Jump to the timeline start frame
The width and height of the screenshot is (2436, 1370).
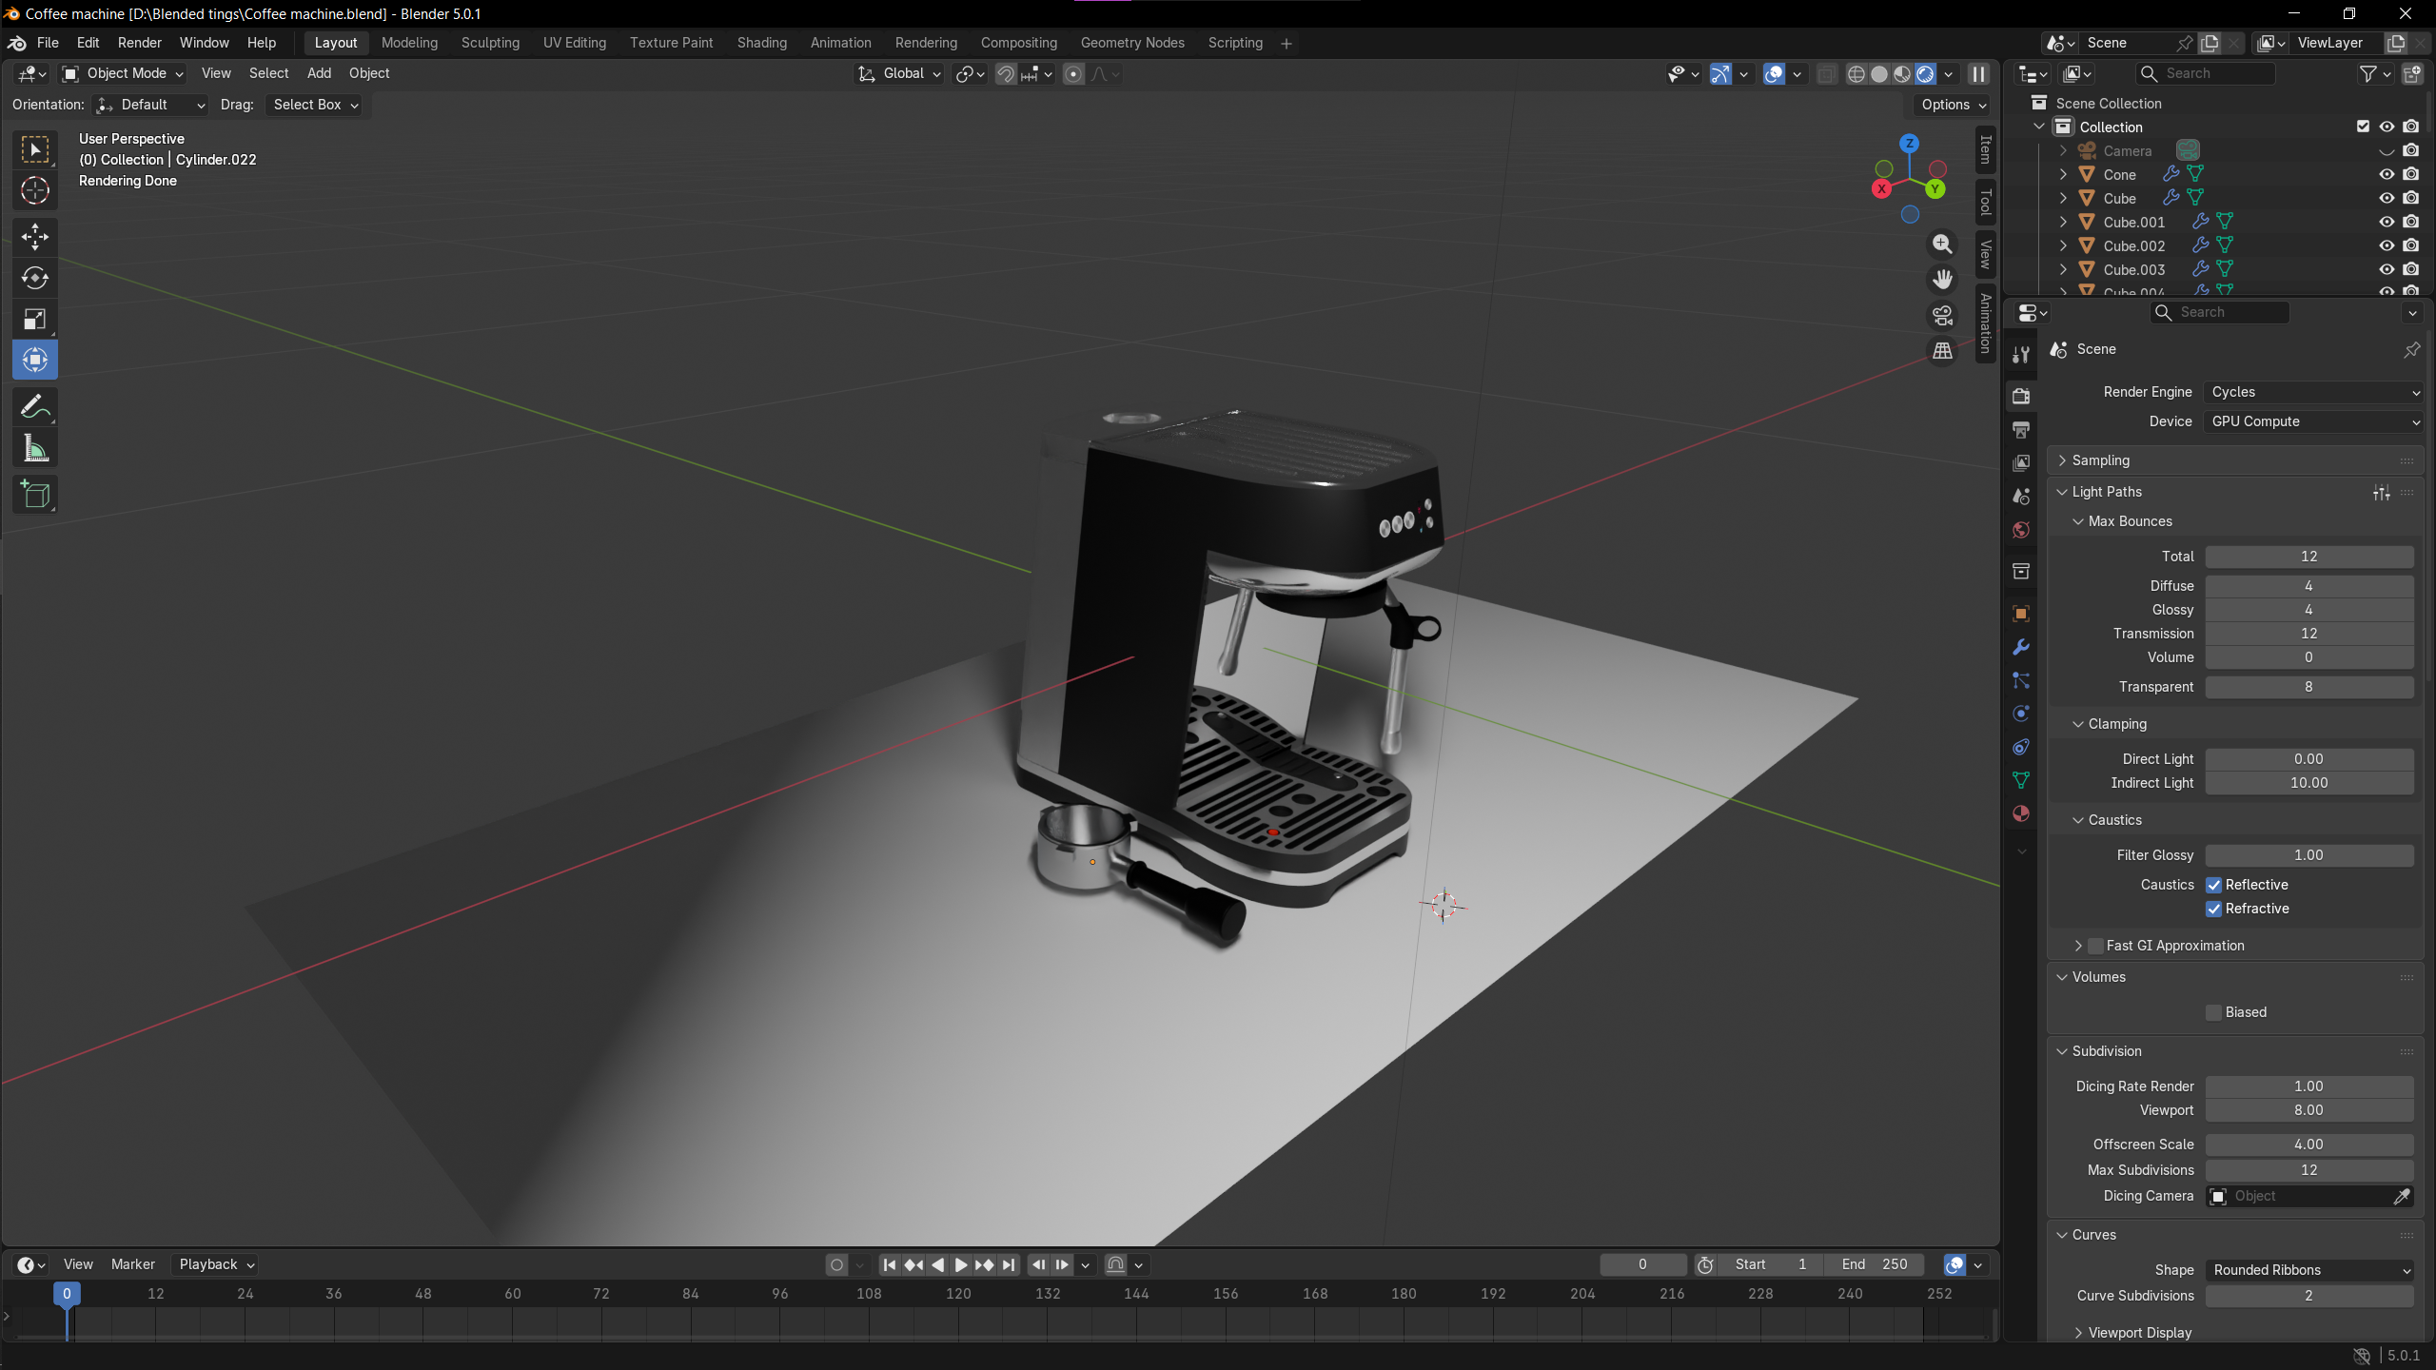click(x=889, y=1264)
